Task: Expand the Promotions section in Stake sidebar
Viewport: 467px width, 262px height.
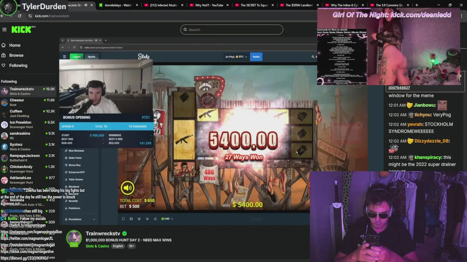Action: coord(94,219)
